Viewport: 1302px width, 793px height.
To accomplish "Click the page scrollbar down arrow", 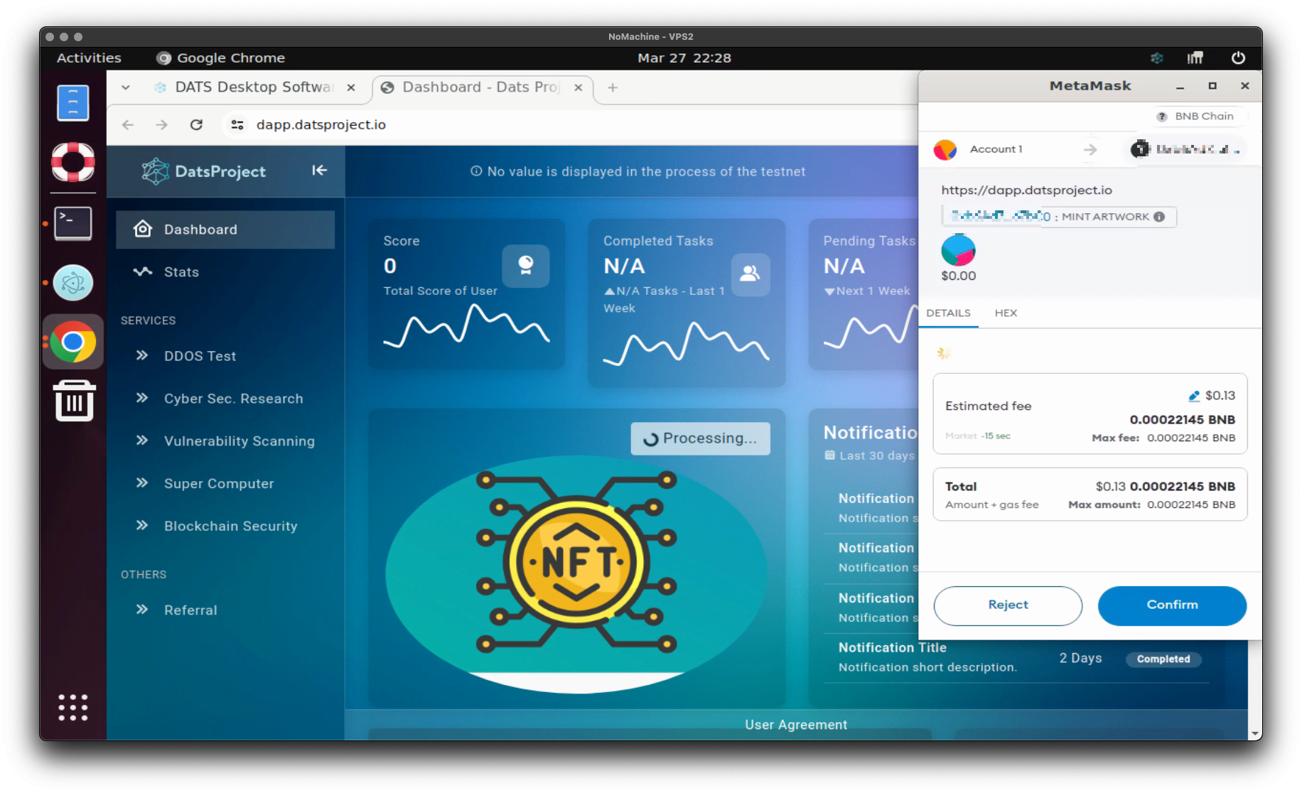I will [1255, 733].
